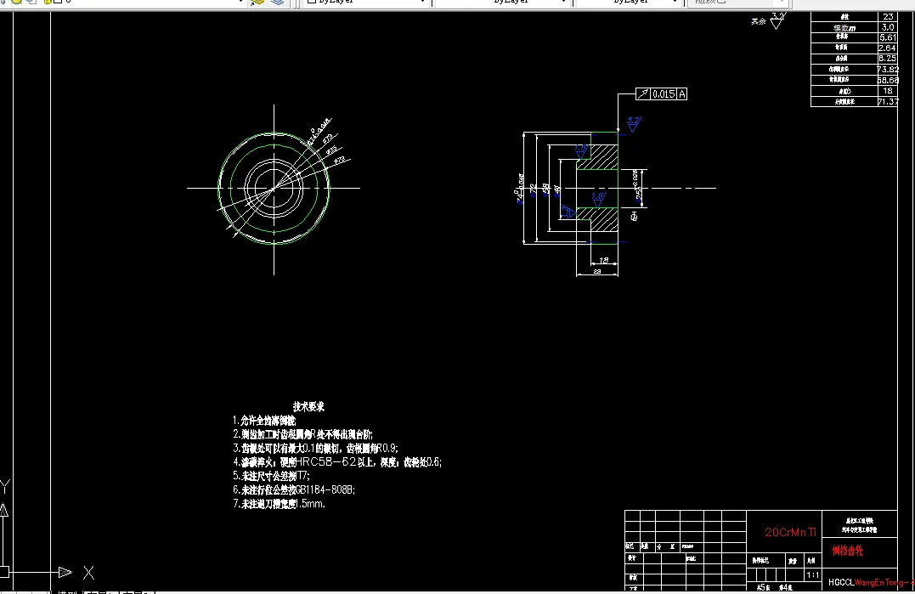Click HGCCL text in title block
This screenshot has height=594, width=915.
(x=841, y=582)
